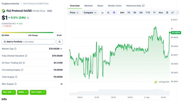Open the chart more options menu
The image size is (183, 101).
point(177,13)
